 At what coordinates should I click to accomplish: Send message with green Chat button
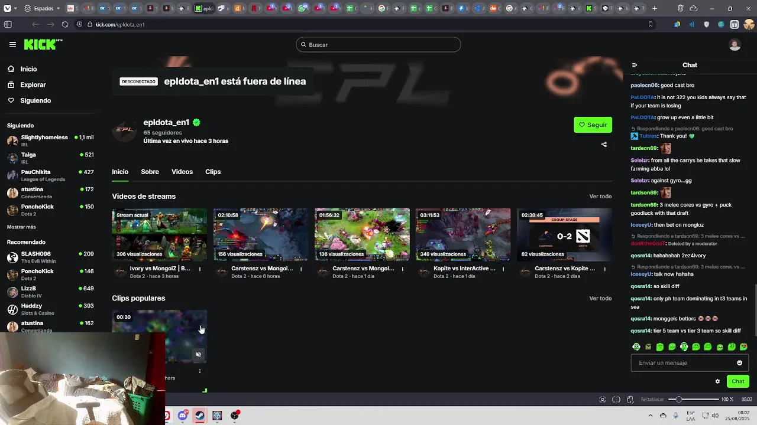pos(737,381)
